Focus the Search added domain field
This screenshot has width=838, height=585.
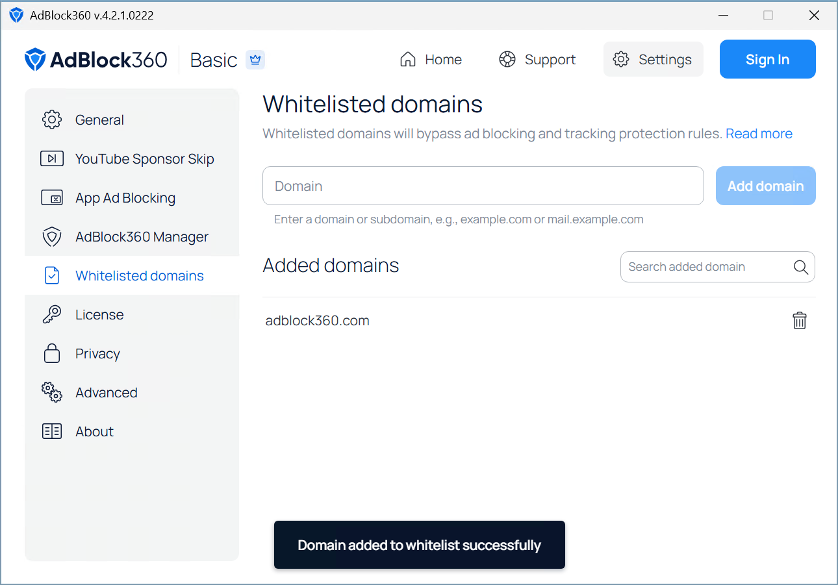[x=718, y=267]
